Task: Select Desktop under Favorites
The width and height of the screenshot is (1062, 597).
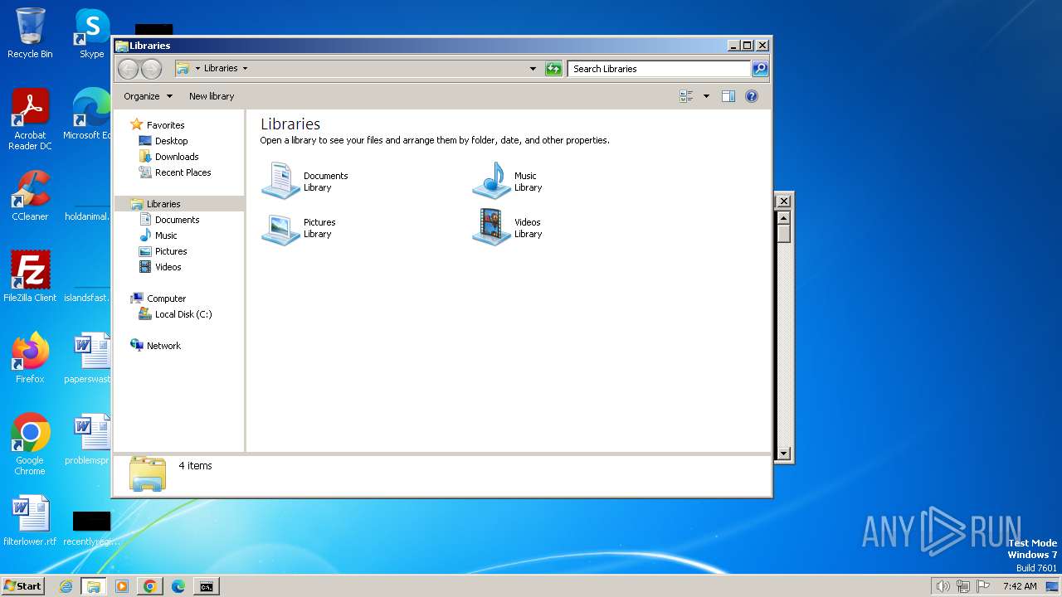Action: coord(172,141)
